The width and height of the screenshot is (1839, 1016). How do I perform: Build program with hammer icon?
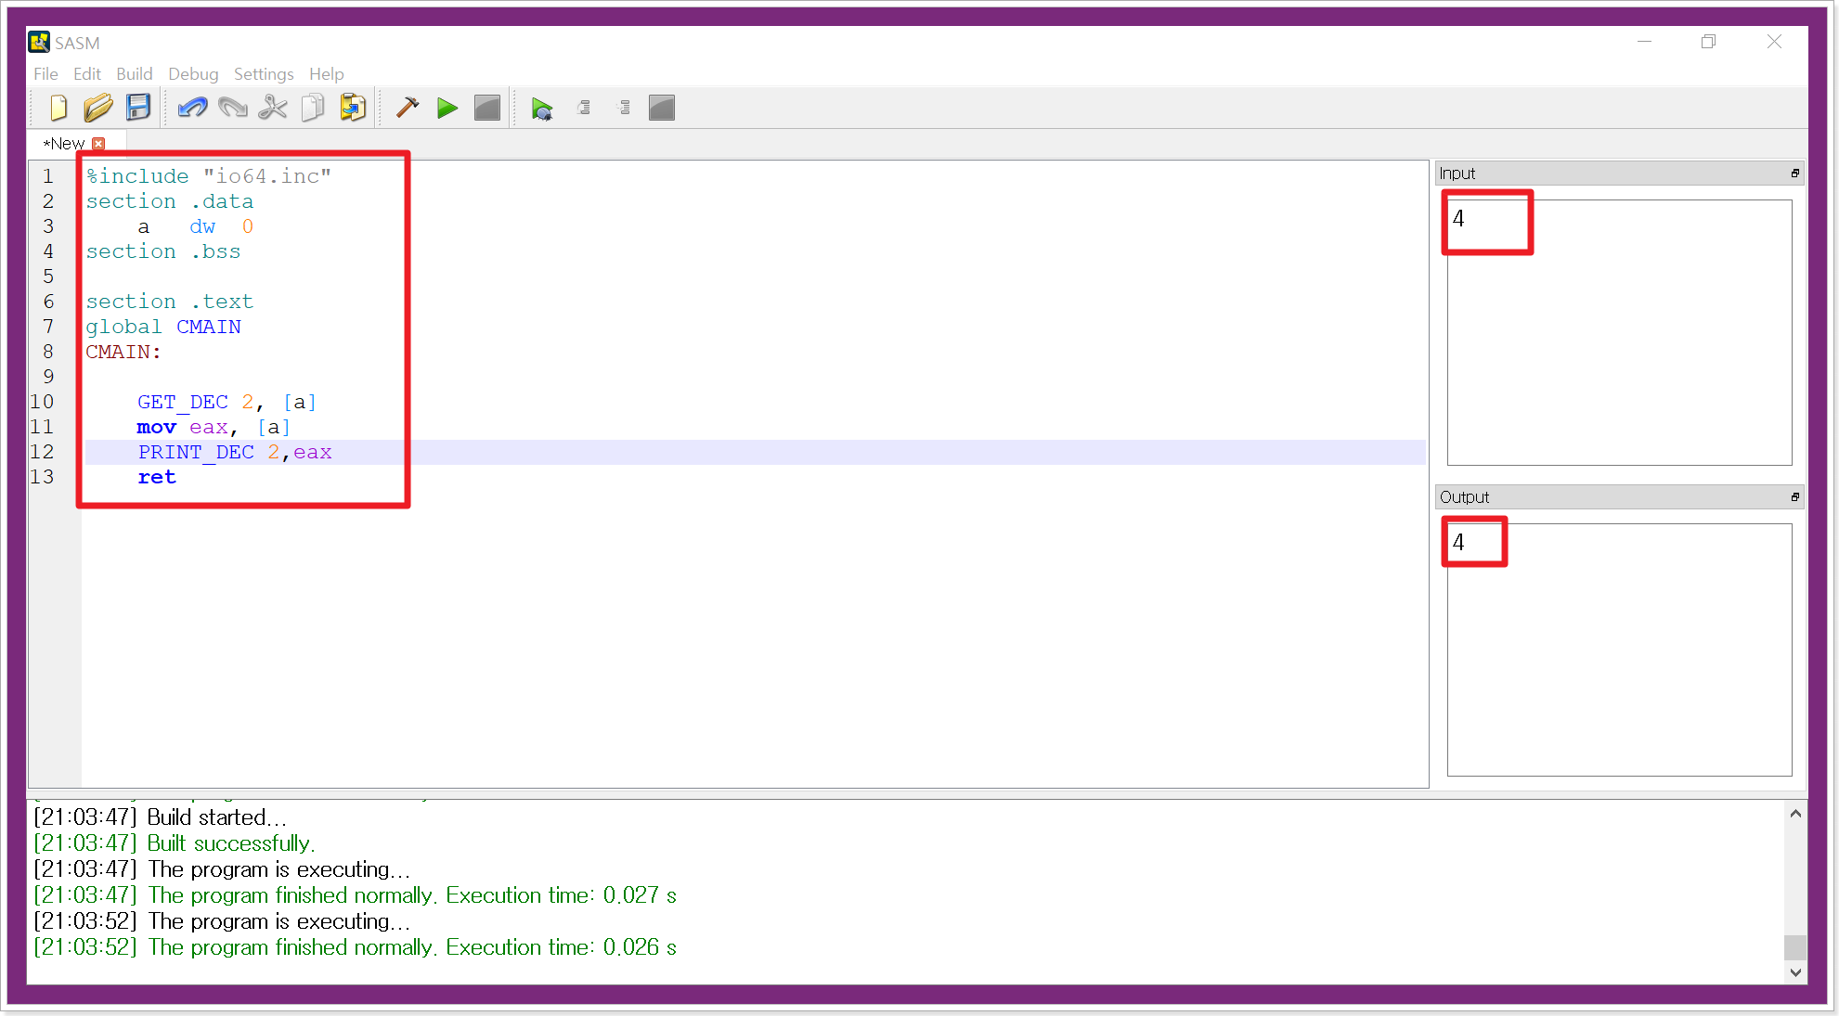[408, 109]
